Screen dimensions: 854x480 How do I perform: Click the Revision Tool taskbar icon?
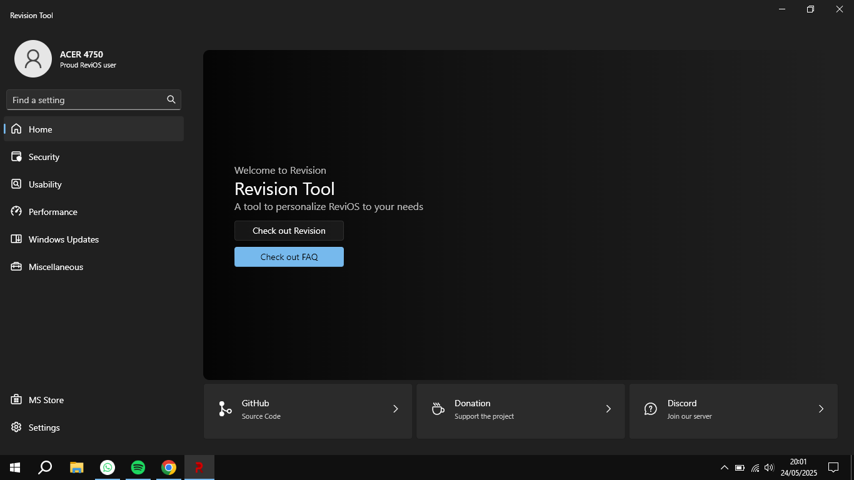[199, 467]
